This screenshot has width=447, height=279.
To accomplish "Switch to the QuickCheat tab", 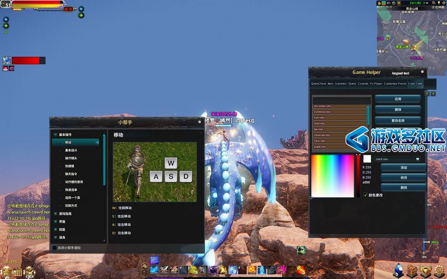I will 318,83.
